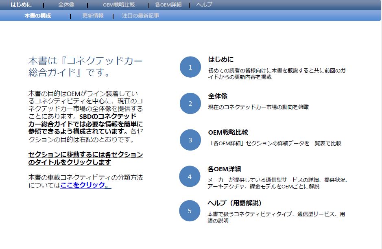The image size is (382, 249).
Task: Click description starting 本書で扱うコネクティビティタイプ
Action: click(276, 217)
